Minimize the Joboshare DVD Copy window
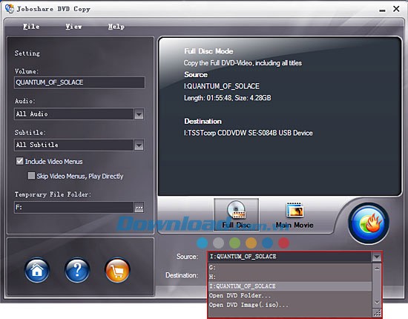The height and width of the screenshot is (319, 408). [382, 10]
